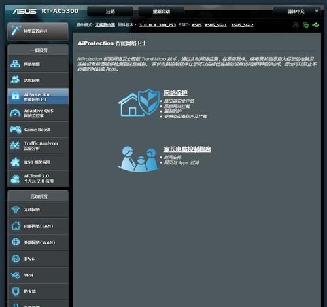Select the Wireless Wi-Fi signal icon
The height and width of the screenshot is (307, 327).
tap(16, 209)
